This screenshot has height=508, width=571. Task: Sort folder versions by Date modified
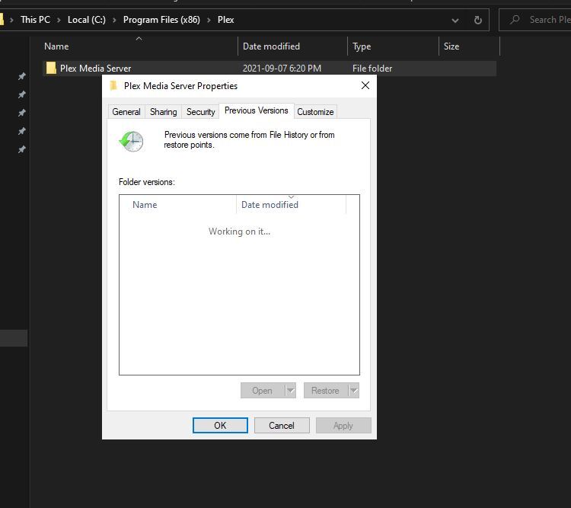[291, 204]
